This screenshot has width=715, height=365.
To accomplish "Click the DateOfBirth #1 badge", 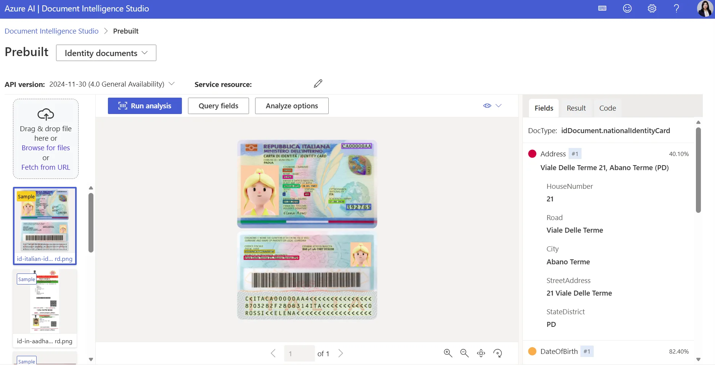I will 586,351.
